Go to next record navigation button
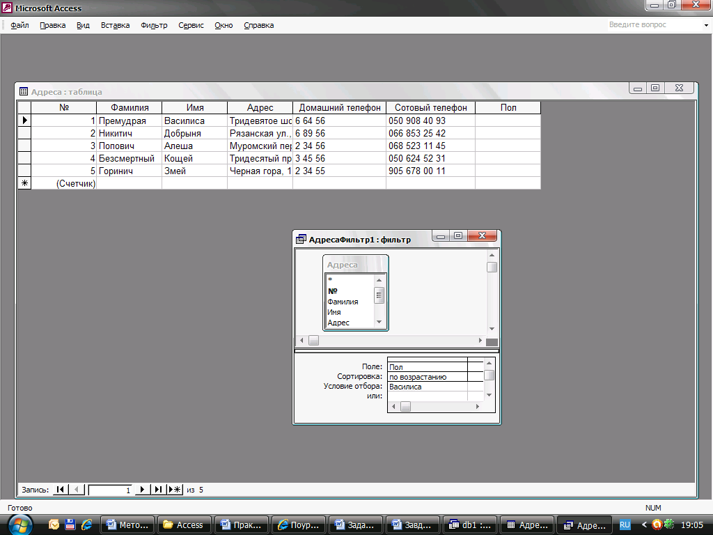Image resolution: width=713 pixels, height=535 pixels. [x=142, y=490]
